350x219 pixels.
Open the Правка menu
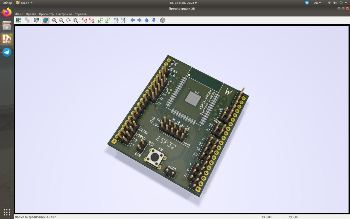point(31,14)
